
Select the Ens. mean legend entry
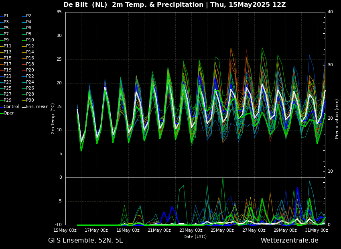tap(37, 107)
